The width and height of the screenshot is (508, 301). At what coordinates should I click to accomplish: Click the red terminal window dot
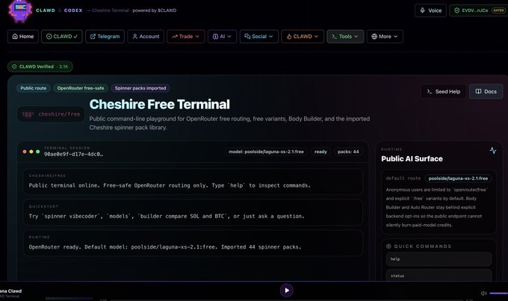[25, 152]
